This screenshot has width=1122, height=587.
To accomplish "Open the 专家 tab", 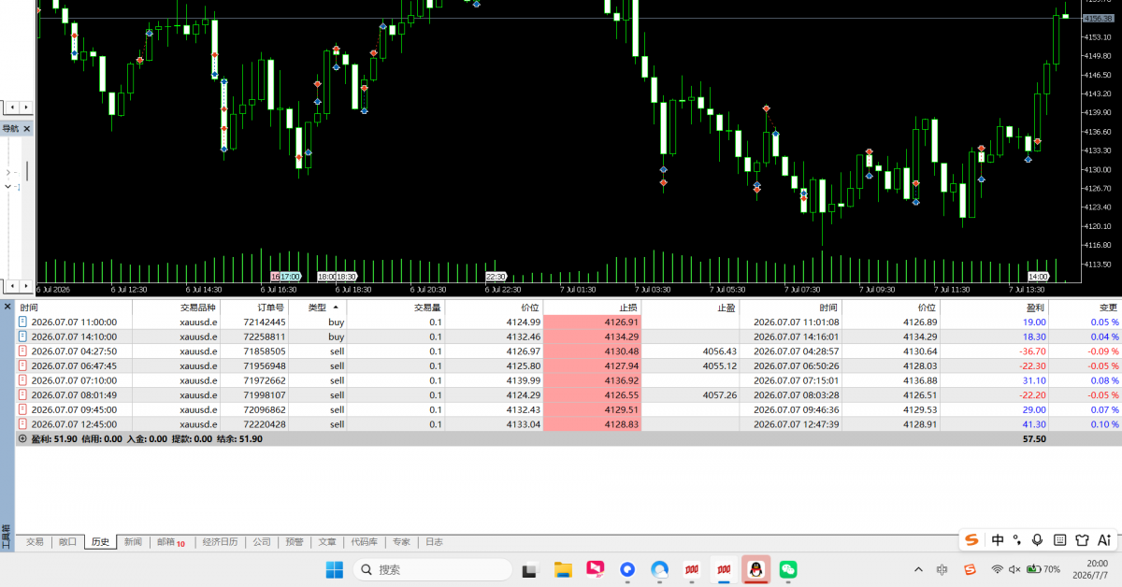I will pos(401,542).
